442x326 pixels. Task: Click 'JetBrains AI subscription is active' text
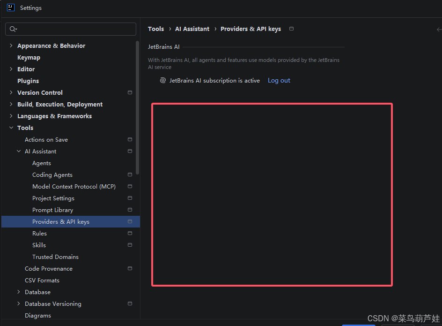pyautogui.click(x=214, y=81)
